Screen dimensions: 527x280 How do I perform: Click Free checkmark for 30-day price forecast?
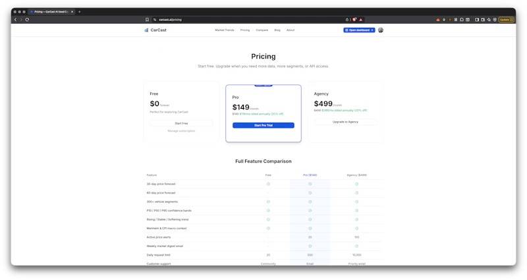(x=268, y=184)
